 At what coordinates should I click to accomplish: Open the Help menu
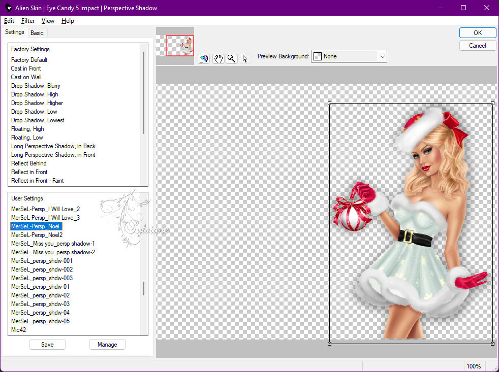[x=68, y=21]
